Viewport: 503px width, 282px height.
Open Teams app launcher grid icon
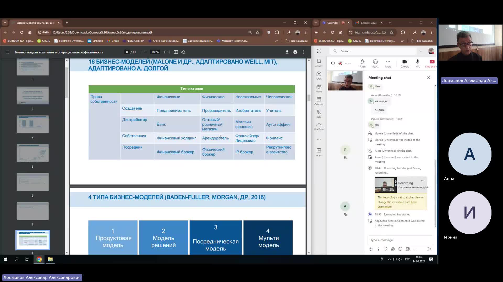(x=319, y=51)
